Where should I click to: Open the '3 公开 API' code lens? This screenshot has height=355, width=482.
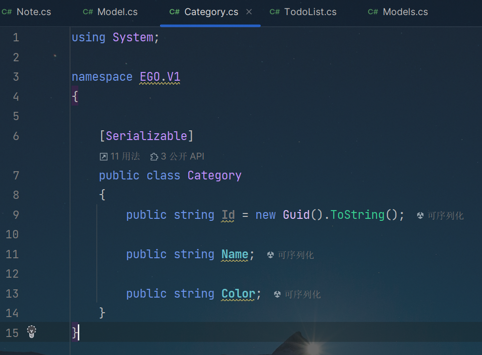click(x=182, y=156)
